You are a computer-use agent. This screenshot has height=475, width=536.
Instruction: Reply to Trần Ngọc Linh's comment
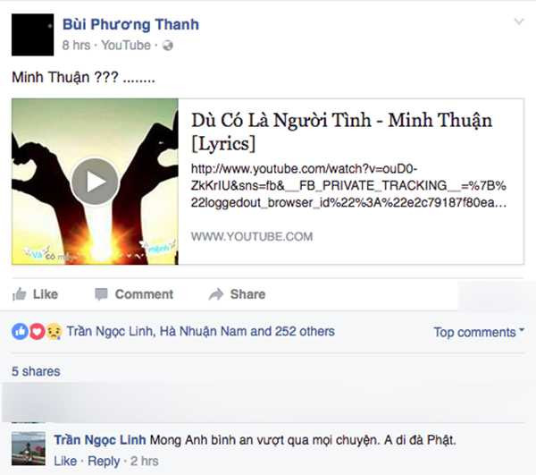click(x=104, y=461)
